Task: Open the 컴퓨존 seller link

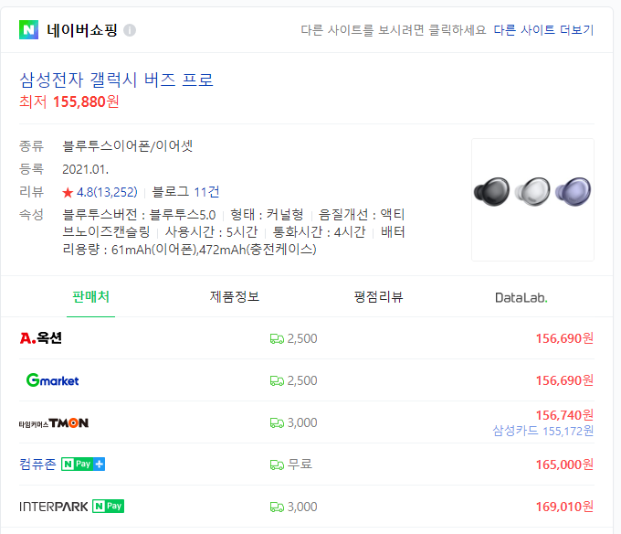Action: tap(37, 464)
